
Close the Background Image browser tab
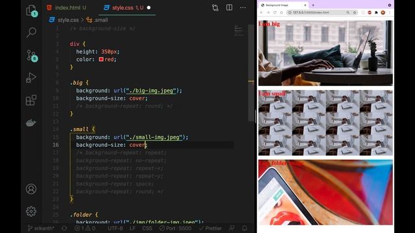coord(305,5)
